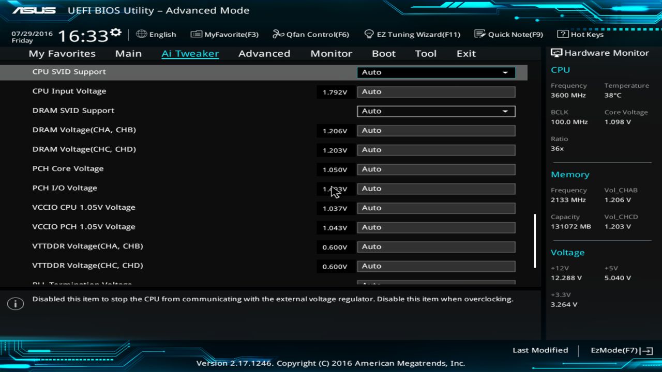Image resolution: width=662 pixels, height=372 pixels.
Task: Switch to the Advanced tab
Action: pyautogui.click(x=264, y=53)
